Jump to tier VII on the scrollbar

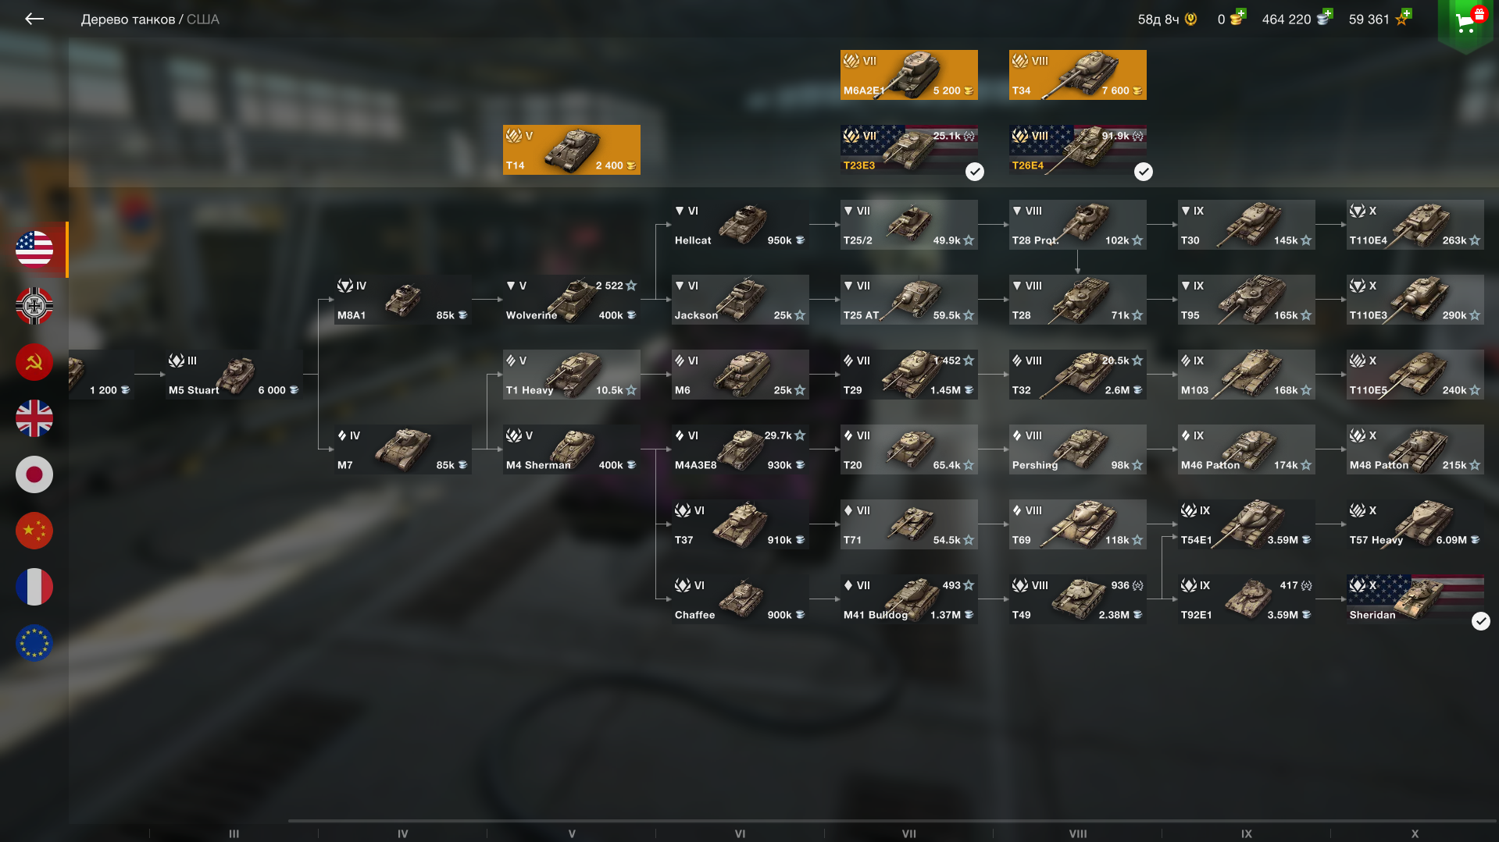(x=909, y=833)
